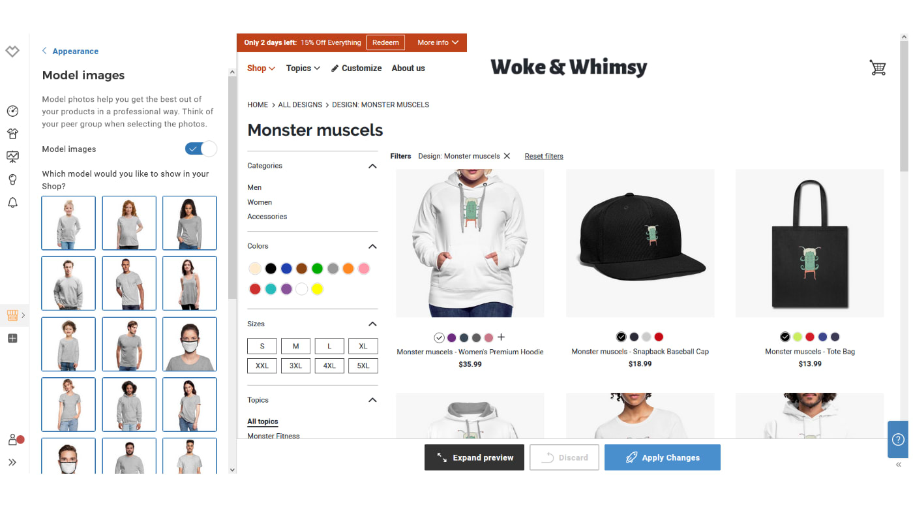This screenshot has height=522, width=913.
Task: Open the statistics presentation icon in sidebar
Action: [x=12, y=157]
